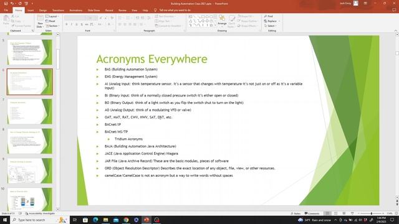Open the View ribbon tab
This screenshot has height=224, width=399.
click(135, 11)
